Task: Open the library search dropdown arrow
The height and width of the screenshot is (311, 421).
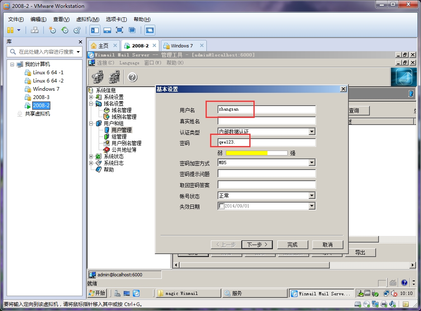Action: pos(78,52)
